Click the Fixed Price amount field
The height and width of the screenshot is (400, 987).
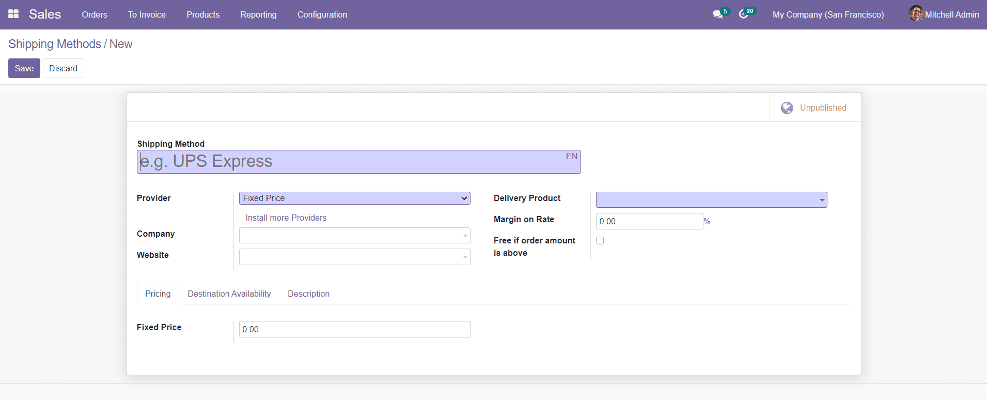pyautogui.click(x=354, y=329)
